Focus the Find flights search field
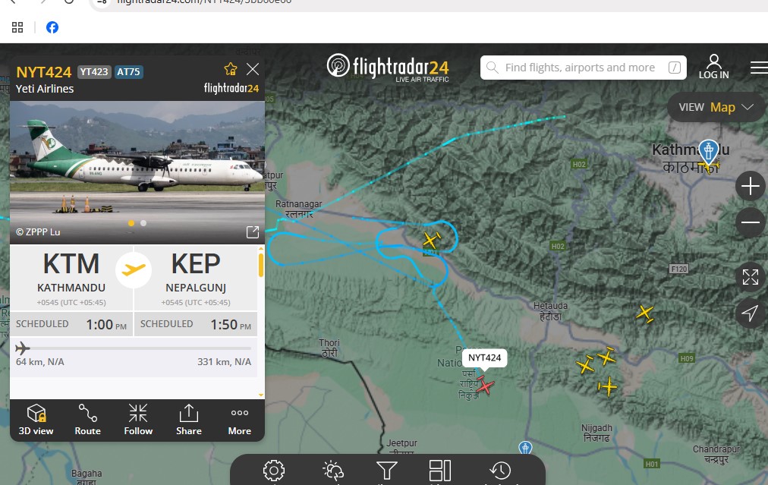Screen dimensions: 768x485 (584, 68)
